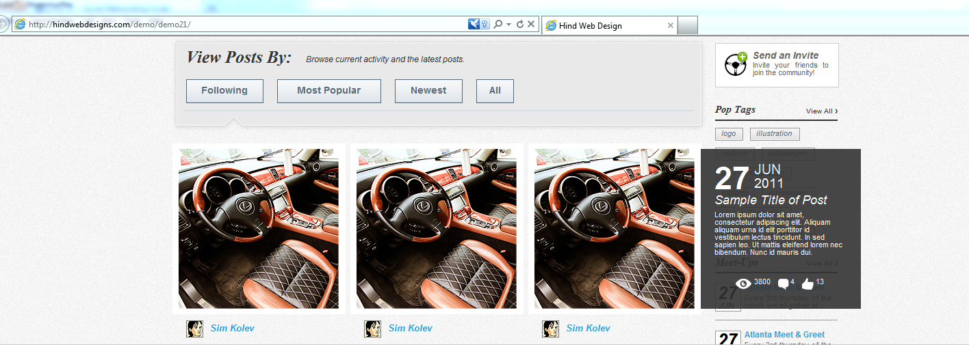Filter posts by Newest
This screenshot has height=345, width=969.
[428, 91]
